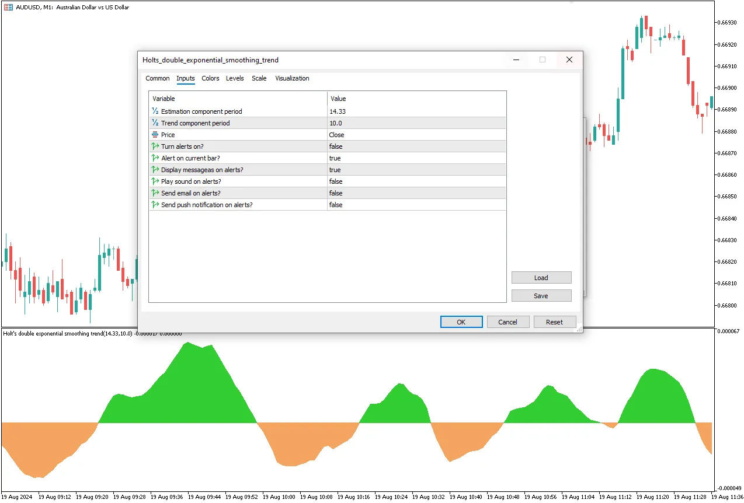Click the Load button

click(541, 278)
